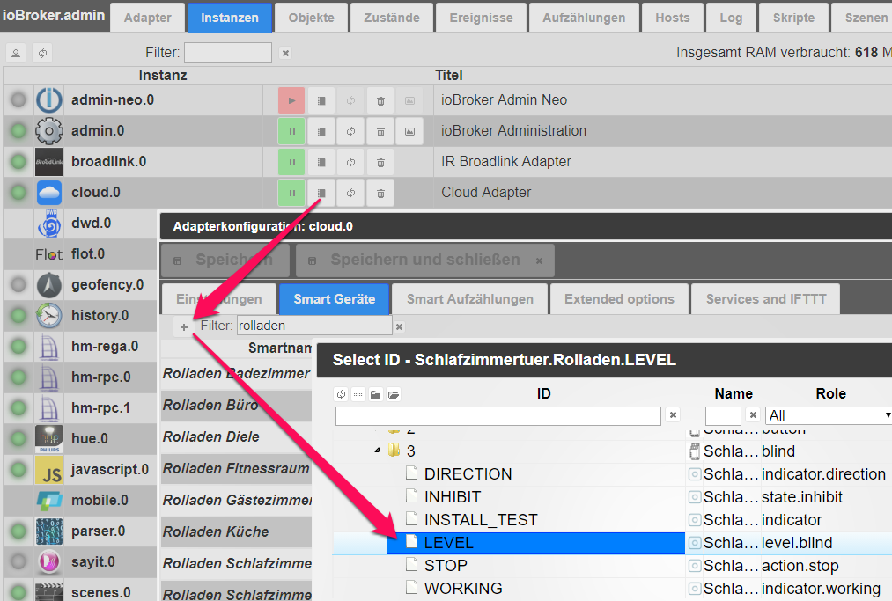Screen dimensions: 892x601
Task: Focus the ID filter field in Select ID
Action: coord(498,415)
